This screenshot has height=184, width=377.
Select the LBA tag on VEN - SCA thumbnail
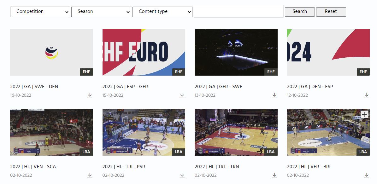(x=86, y=152)
